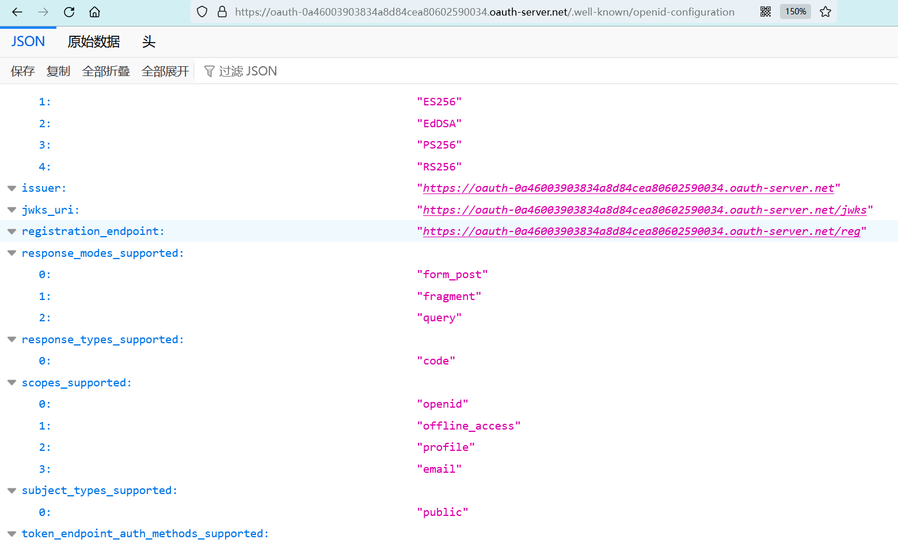The image size is (898, 543).
Task: Click the 全部折叠 collapse all button
Action: click(x=106, y=71)
